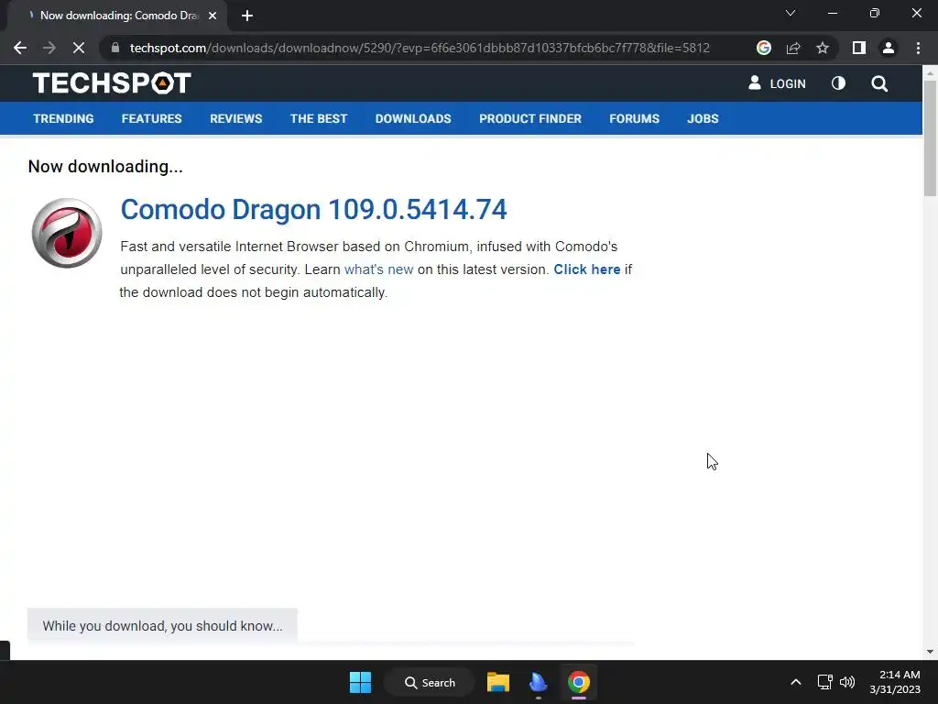Open the TRENDING menu
This screenshot has width=938, height=704.
coord(63,118)
